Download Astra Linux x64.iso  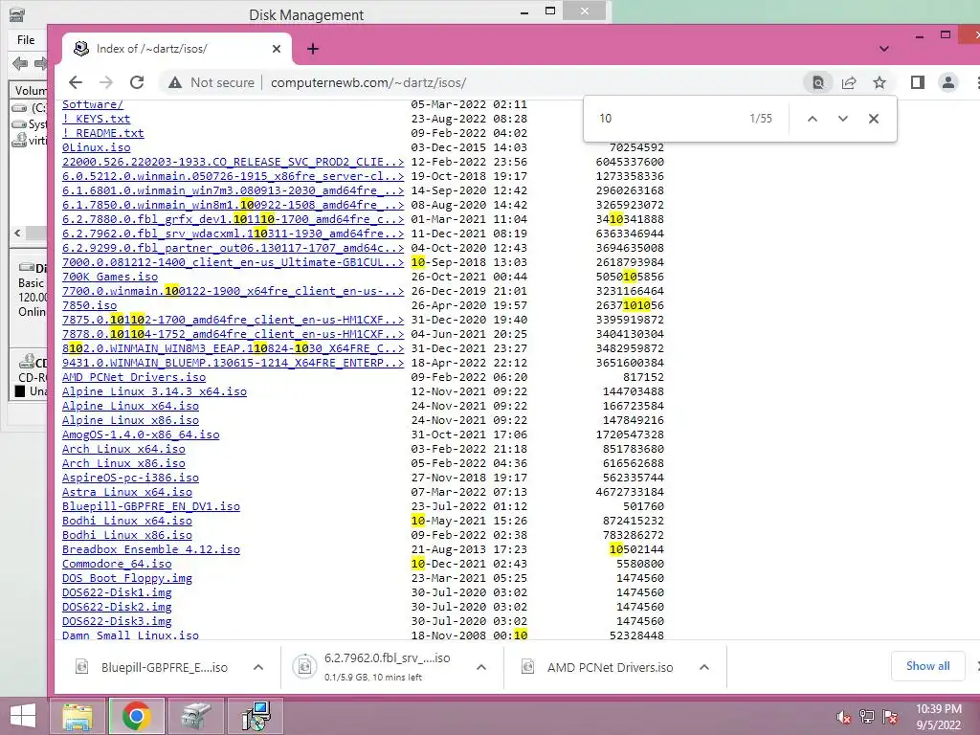pos(127,493)
